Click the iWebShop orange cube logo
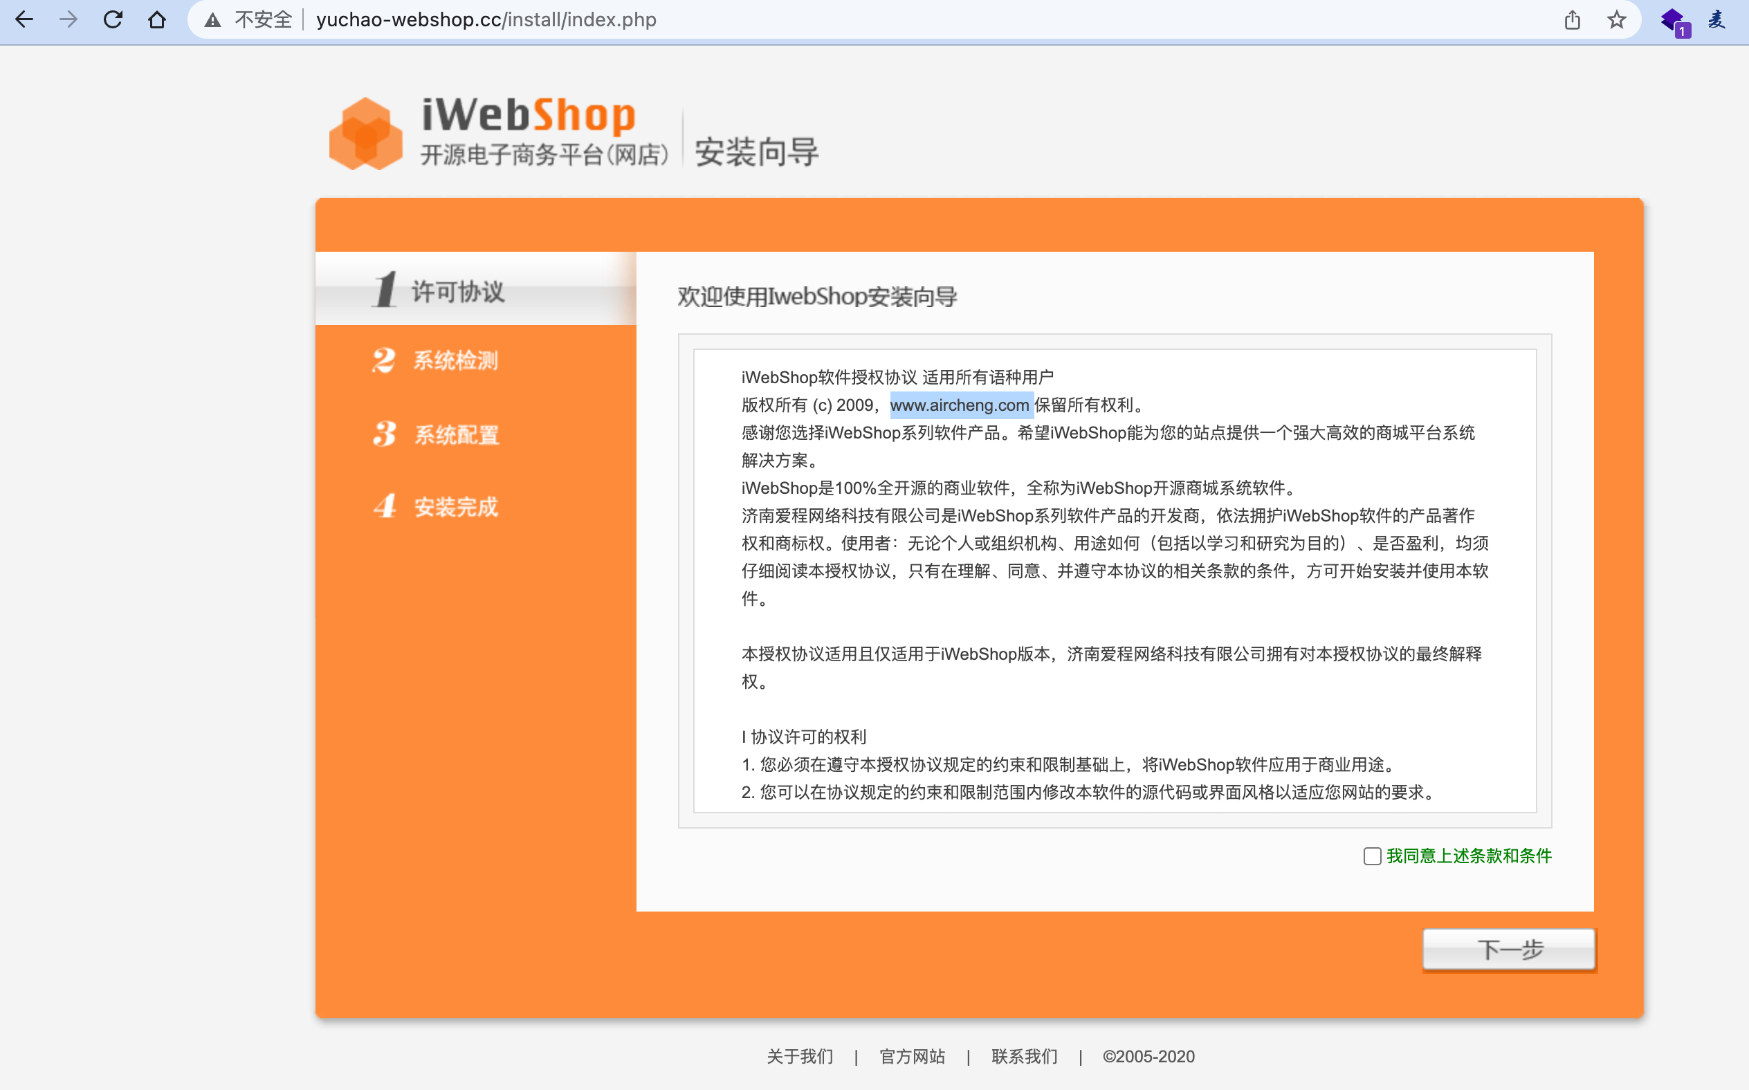 (365, 134)
